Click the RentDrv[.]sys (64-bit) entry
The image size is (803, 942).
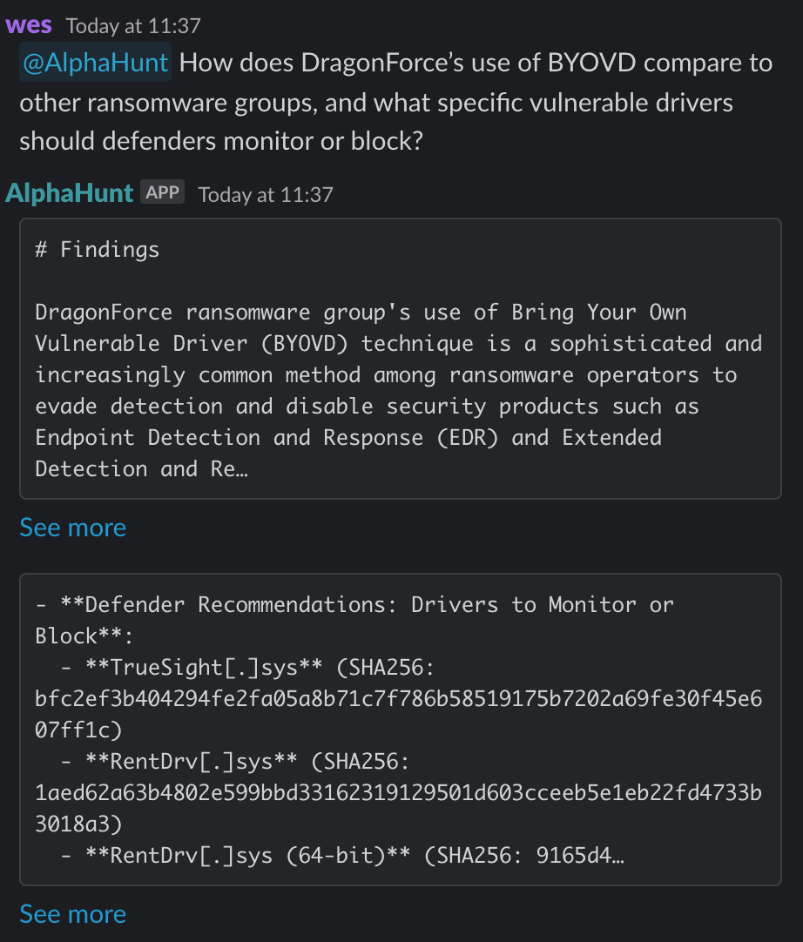click(248, 855)
